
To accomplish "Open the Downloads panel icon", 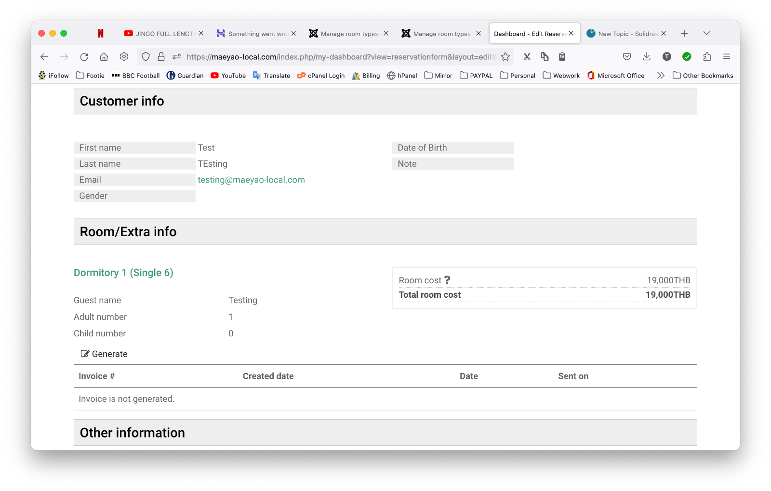I will pos(647,57).
